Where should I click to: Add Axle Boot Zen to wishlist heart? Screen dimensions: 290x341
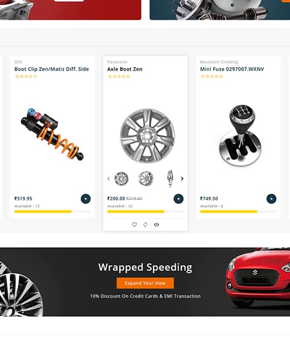(x=134, y=224)
